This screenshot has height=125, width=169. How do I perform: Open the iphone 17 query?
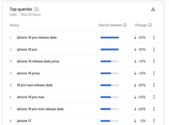point(24,121)
